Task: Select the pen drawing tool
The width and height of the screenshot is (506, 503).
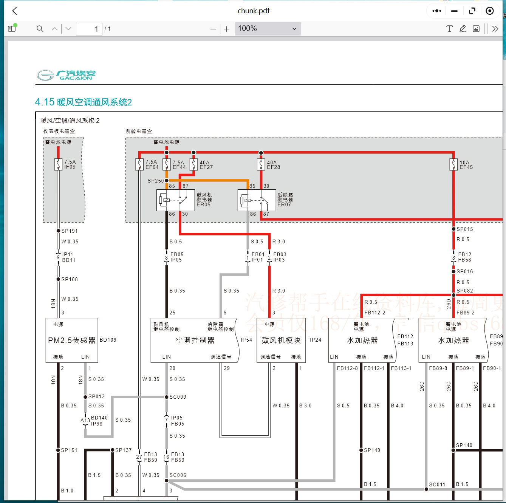Action: 463,28
